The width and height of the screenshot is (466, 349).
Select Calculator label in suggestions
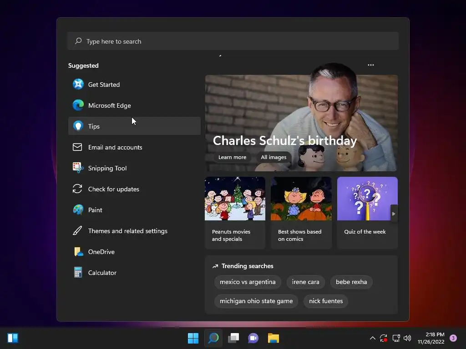(x=102, y=273)
